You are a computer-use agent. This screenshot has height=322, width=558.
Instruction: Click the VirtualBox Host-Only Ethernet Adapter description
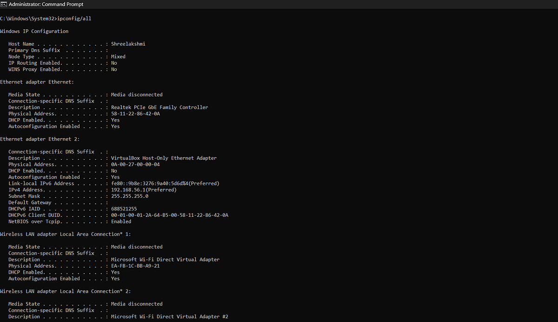163,158
